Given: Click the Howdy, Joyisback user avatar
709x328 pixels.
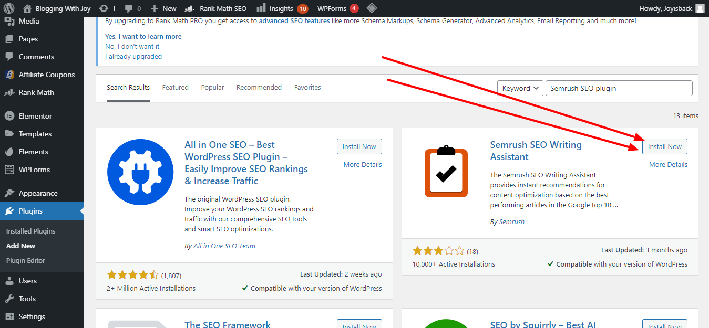Looking at the screenshot, I should point(700,8).
